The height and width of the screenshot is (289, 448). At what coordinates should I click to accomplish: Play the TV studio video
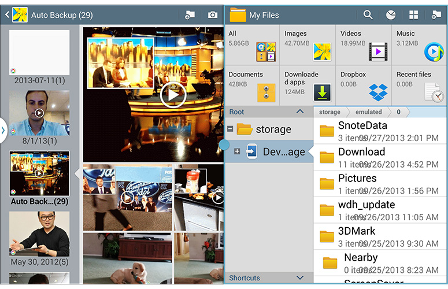pos(173,95)
